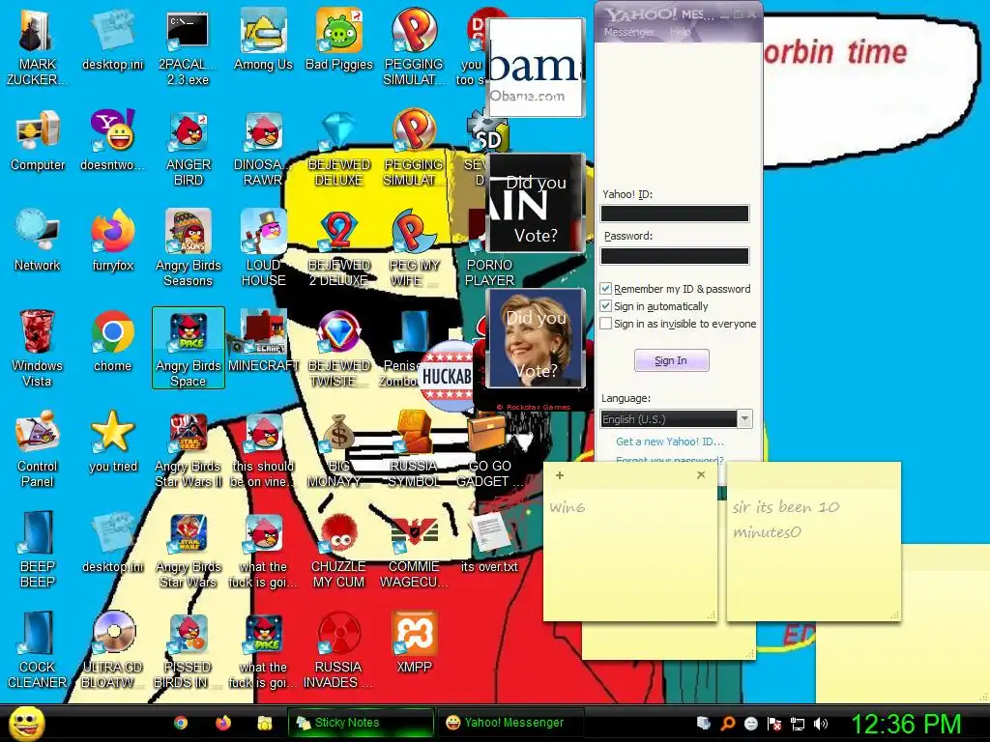Switch to Sticky Notes taskbar item

point(361,723)
